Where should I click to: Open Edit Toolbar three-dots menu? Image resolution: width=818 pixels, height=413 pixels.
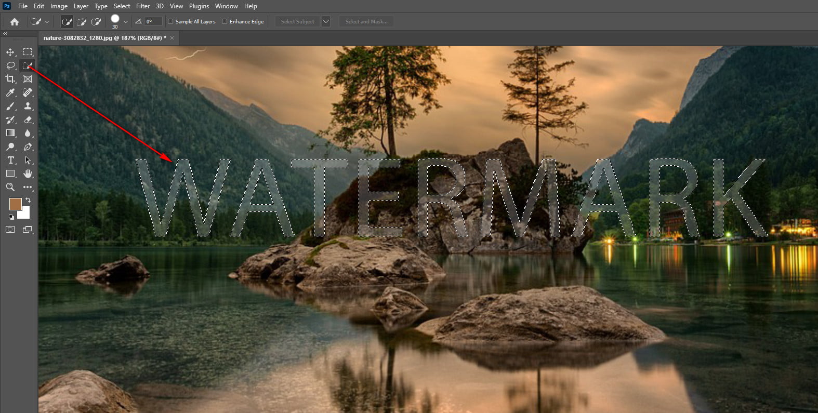click(28, 187)
